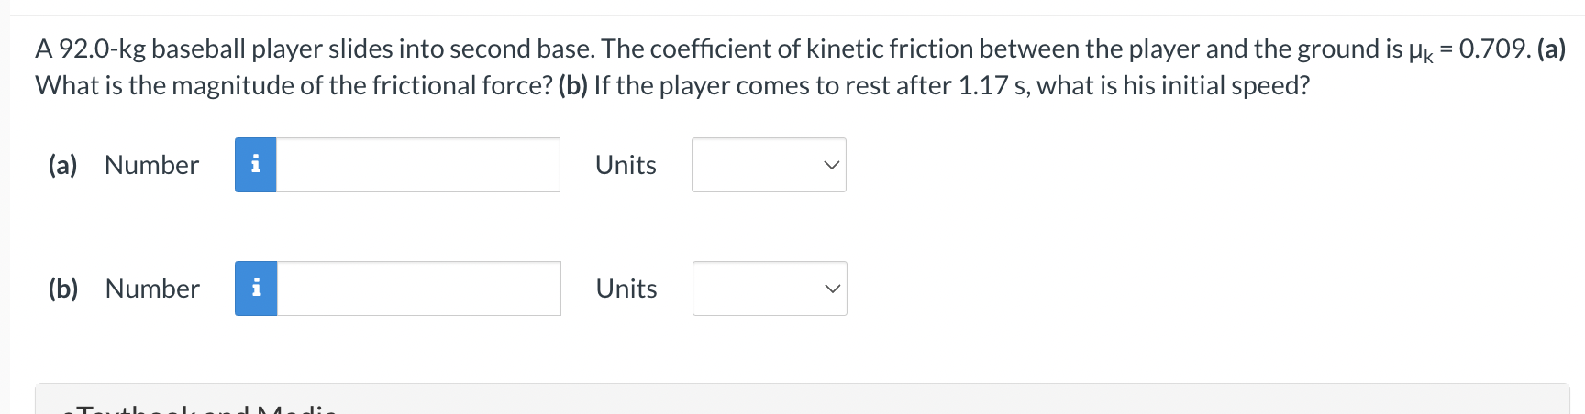Click the μk = 0.709 value in the question
Viewport: 1585px width, 414px height.
1469,49
